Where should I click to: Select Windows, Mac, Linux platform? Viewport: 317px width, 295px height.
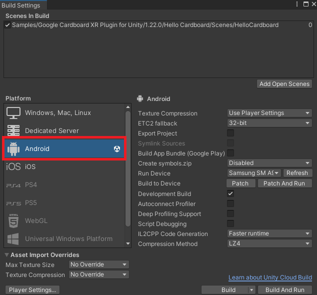point(64,113)
